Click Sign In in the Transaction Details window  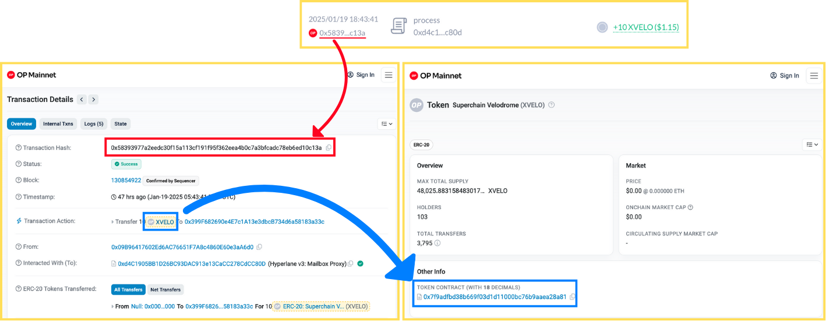tap(361, 75)
